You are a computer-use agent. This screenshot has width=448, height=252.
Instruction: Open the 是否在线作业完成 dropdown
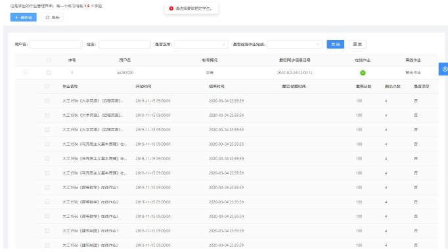click(x=294, y=44)
